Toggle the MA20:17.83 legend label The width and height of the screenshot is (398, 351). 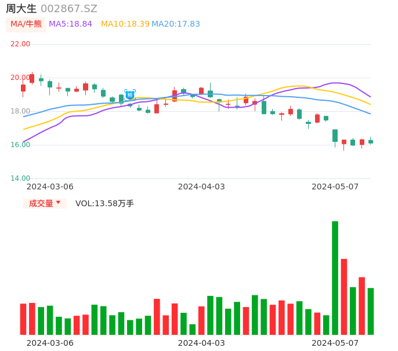click(176, 24)
